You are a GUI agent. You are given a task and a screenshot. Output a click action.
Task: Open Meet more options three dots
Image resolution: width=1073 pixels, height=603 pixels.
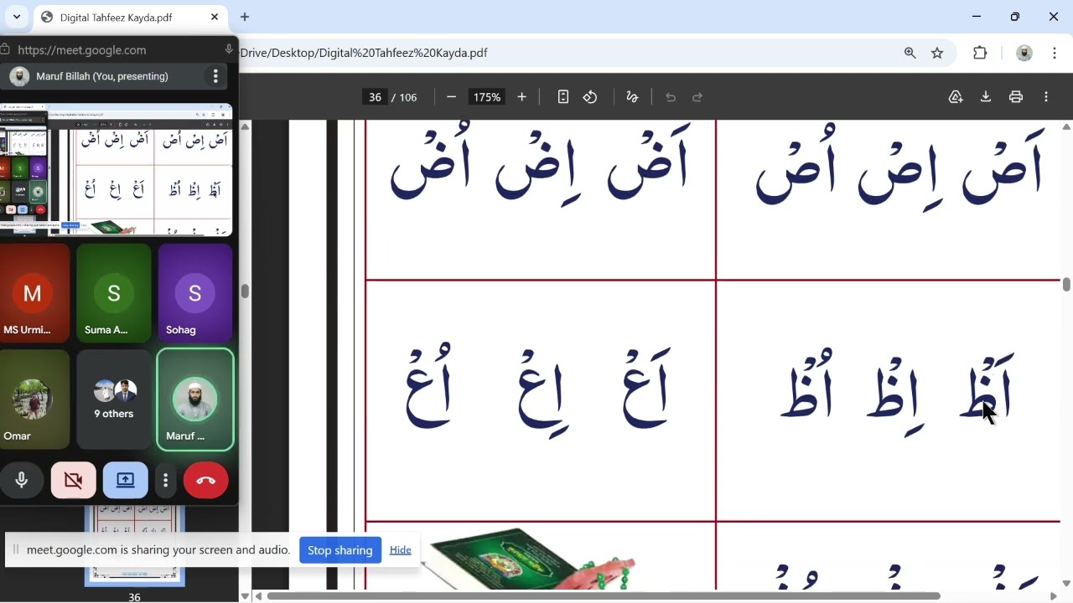click(x=166, y=481)
